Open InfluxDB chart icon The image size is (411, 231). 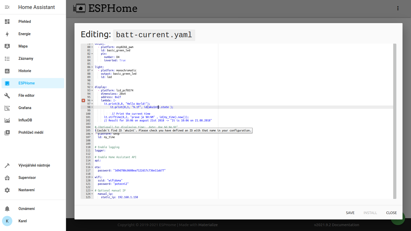point(7,120)
